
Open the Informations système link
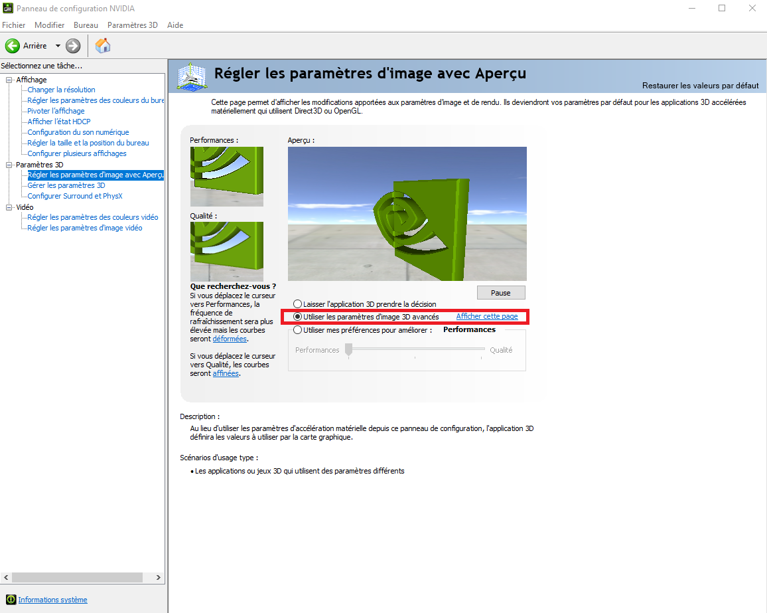[52, 600]
